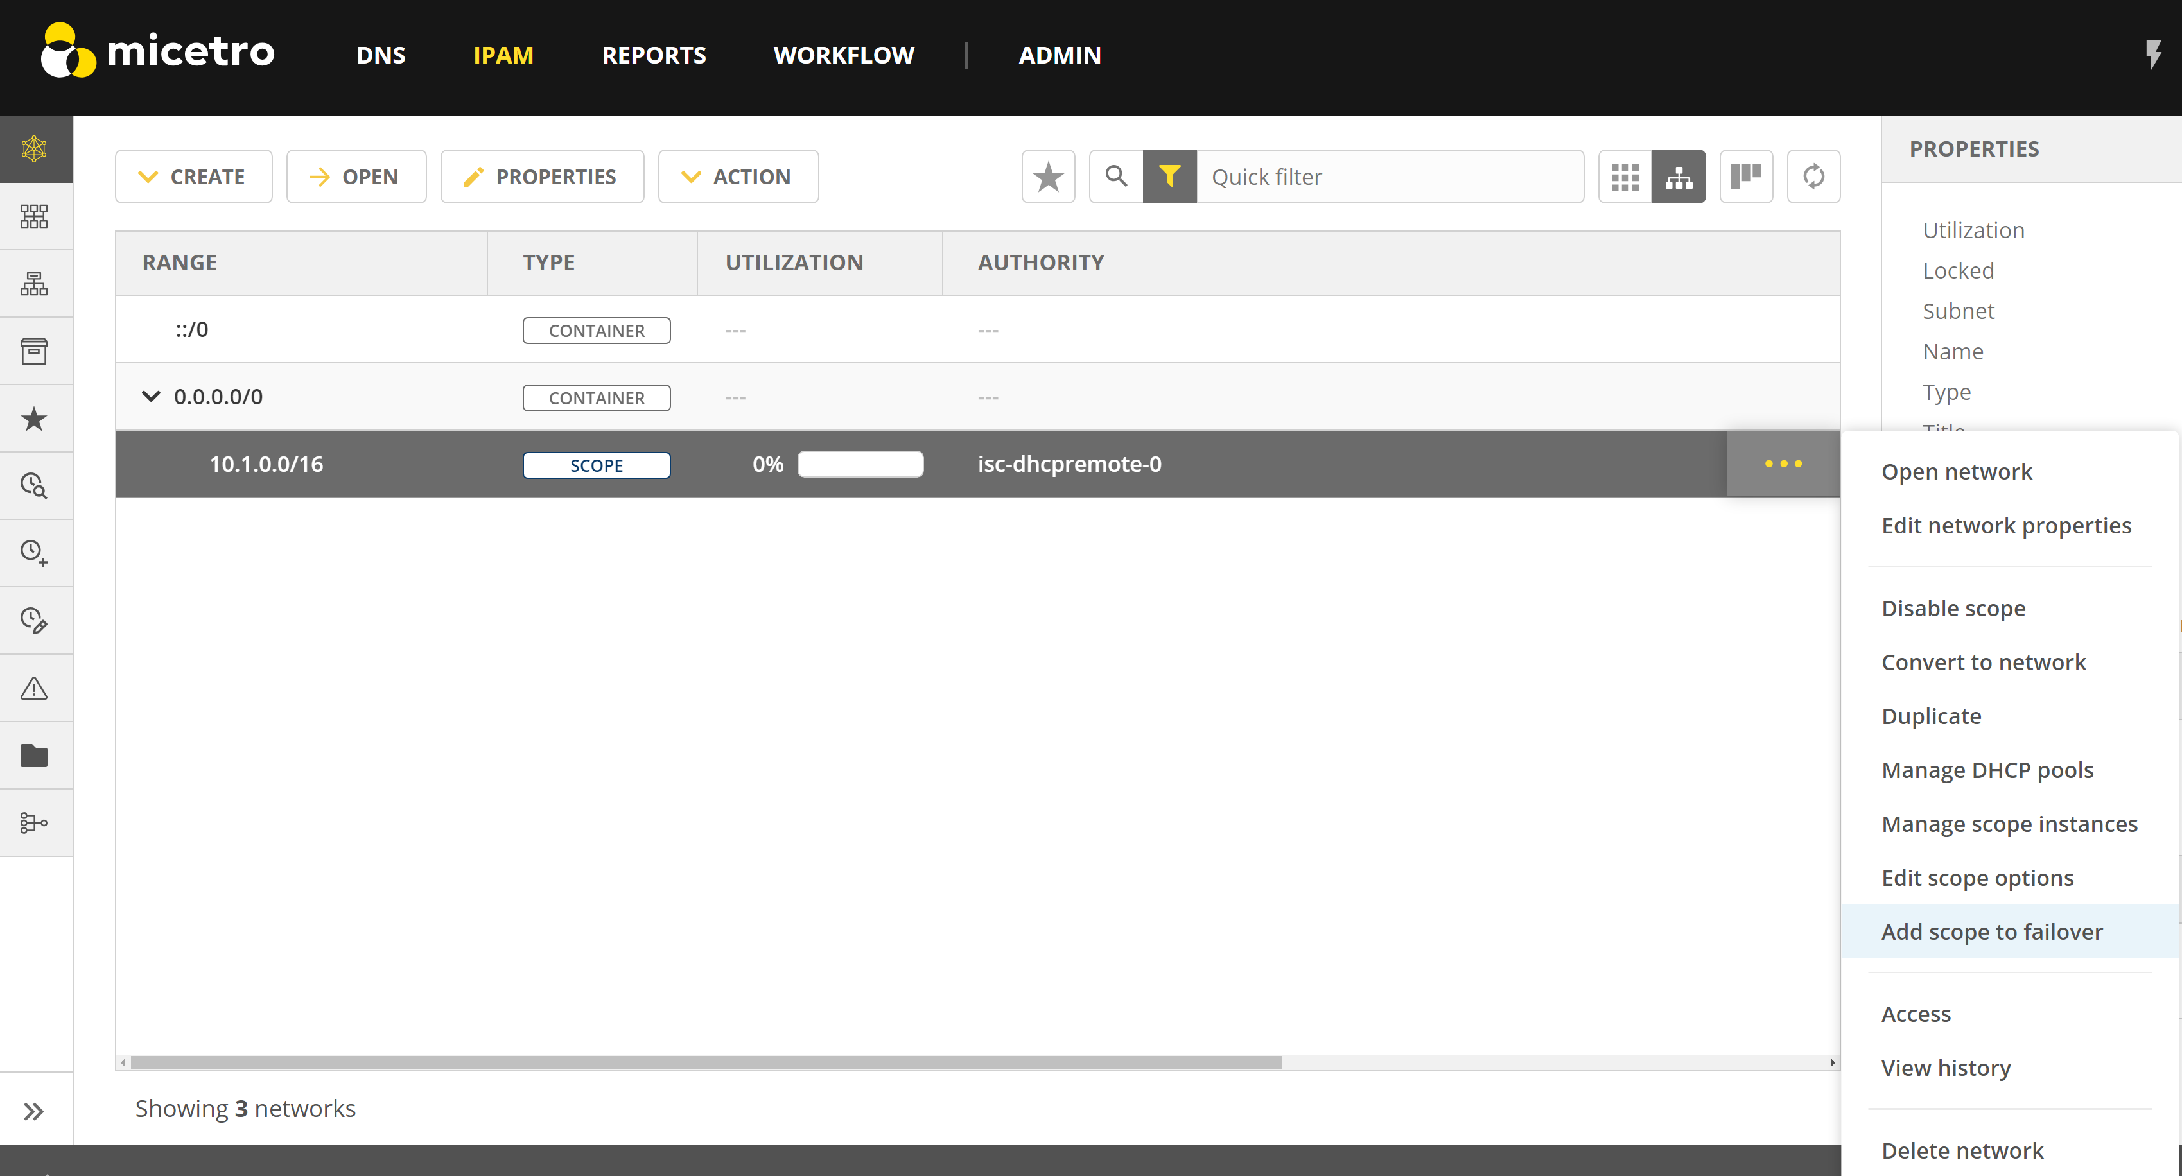The width and height of the screenshot is (2182, 1176).
Task: Open the alerts warning triangle sidebar icon
Action: 34,687
